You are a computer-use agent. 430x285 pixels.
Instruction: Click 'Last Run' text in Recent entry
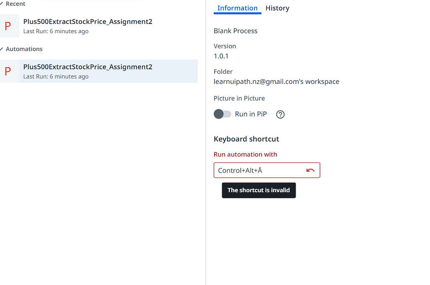pyautogui.click(x=56, y=31)
